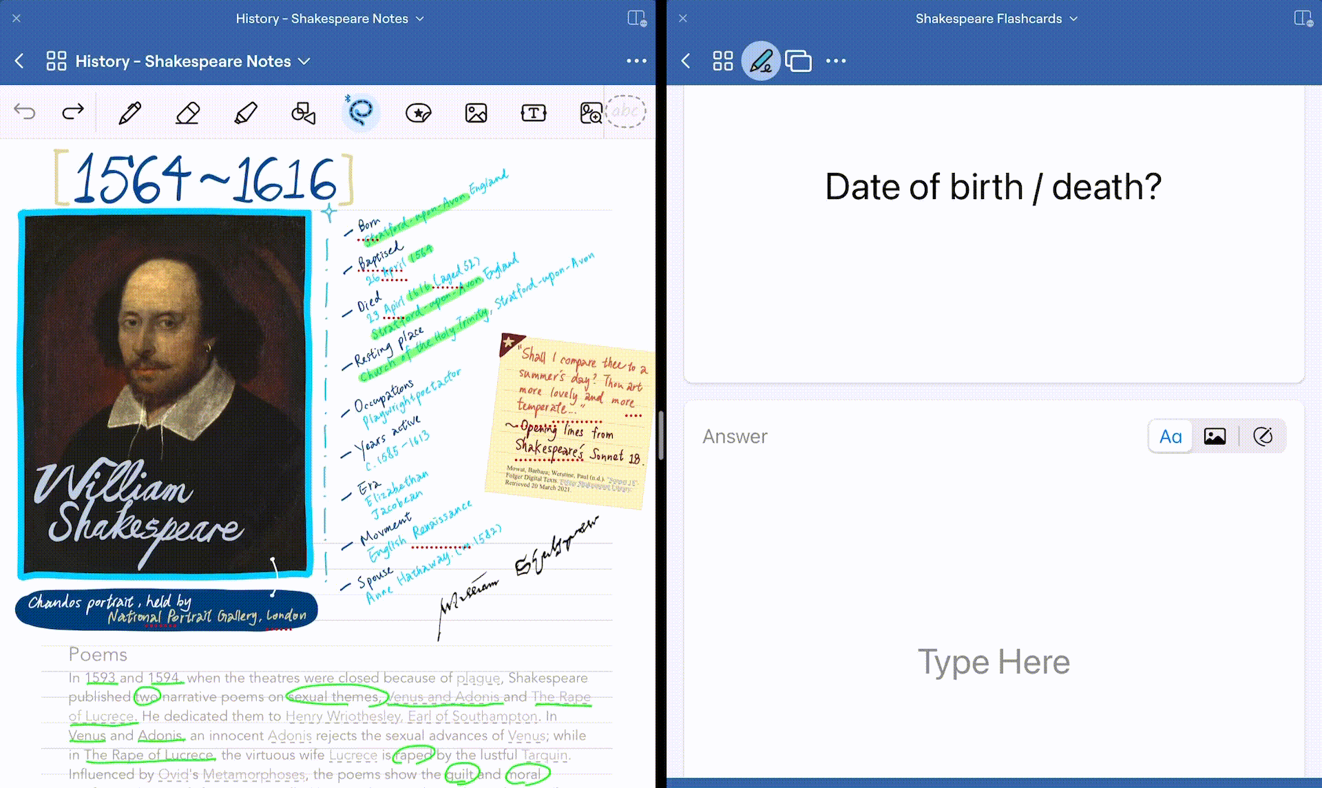The height and width of the screenshot is (788, 1322).
Task: Close the Shakespeare Flashcards tab
Action: click(683, 19)
